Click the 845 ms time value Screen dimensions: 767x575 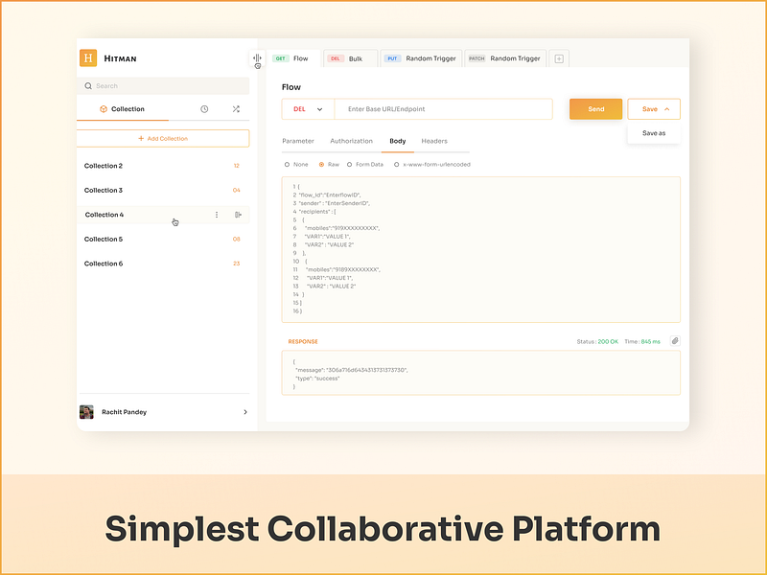(651, 342)
